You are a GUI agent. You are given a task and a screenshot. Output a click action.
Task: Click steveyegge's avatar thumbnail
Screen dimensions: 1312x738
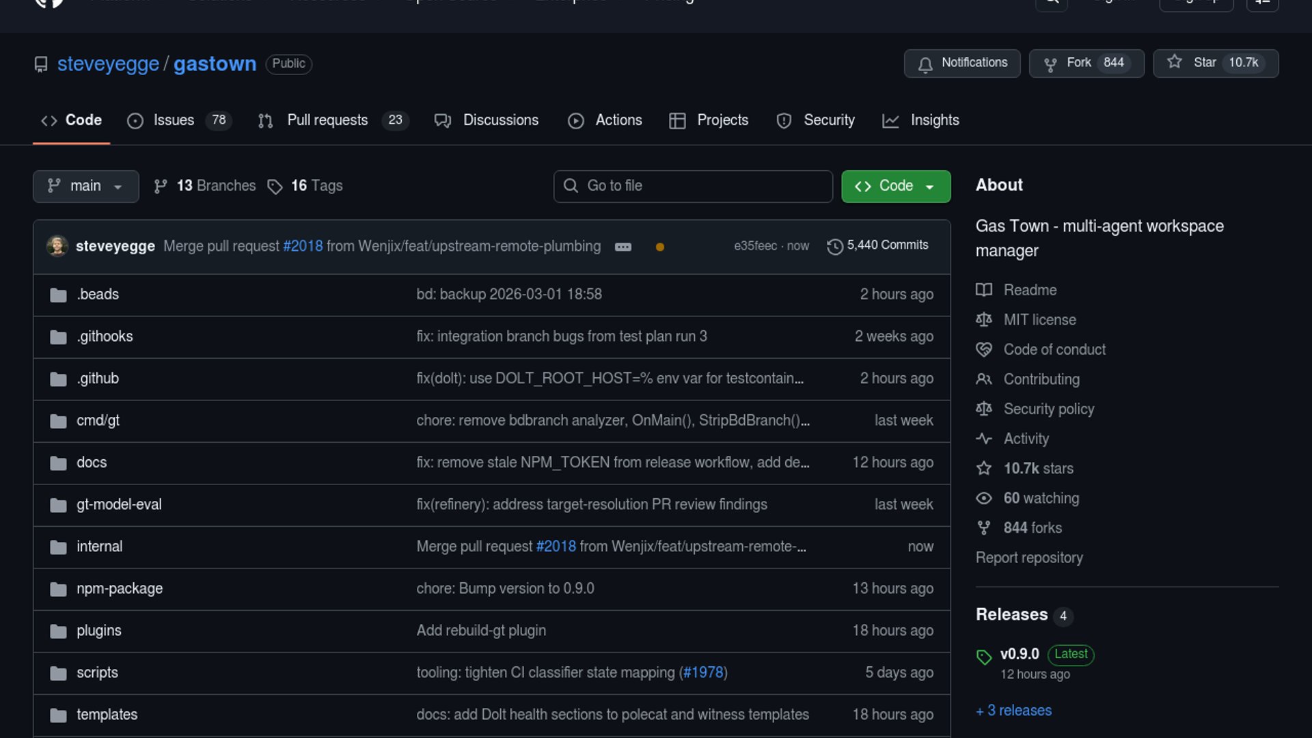pos(57,246)
